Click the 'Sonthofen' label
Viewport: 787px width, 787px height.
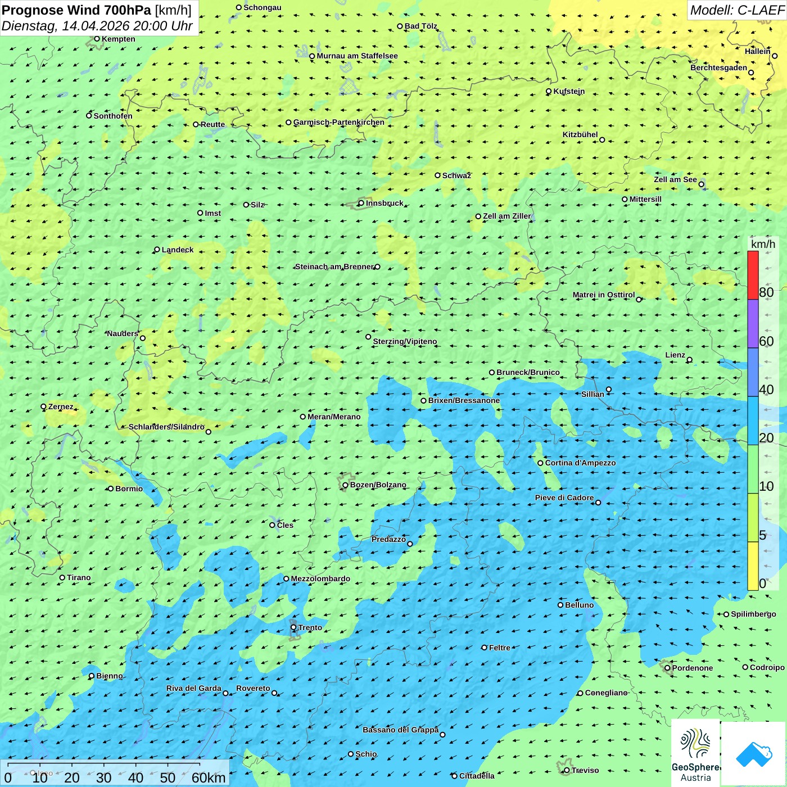pos(113,116)
